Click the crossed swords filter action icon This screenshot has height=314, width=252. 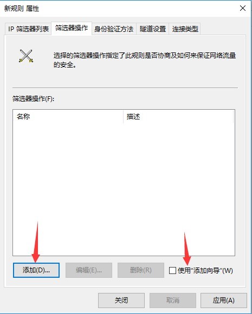click(26, 56)
